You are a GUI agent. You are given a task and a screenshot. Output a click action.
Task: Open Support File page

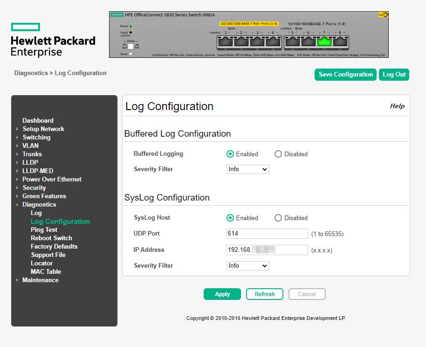(48, 255)
